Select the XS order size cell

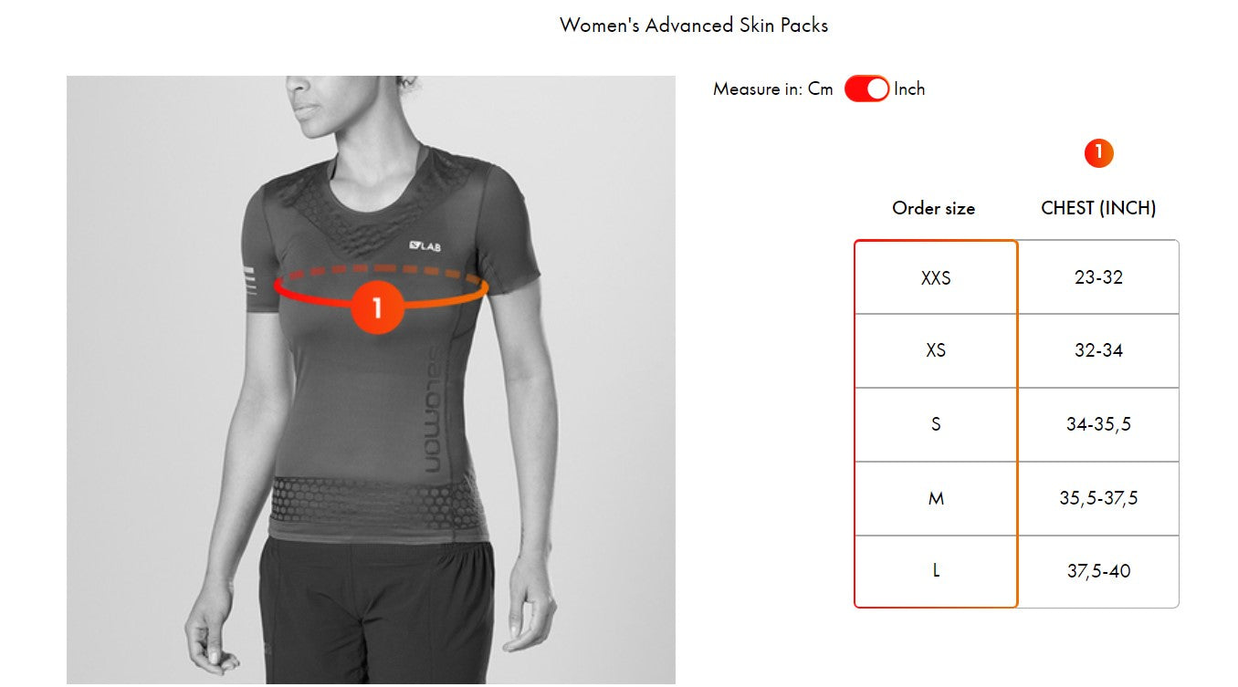click(x=936, y=351)
